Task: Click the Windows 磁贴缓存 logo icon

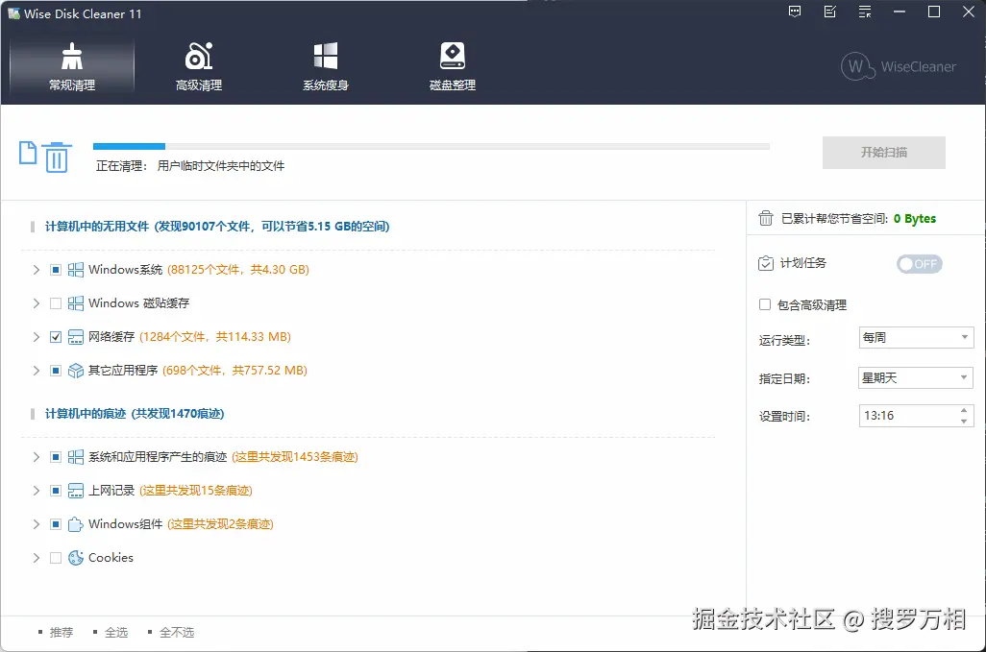Action: 76,303
